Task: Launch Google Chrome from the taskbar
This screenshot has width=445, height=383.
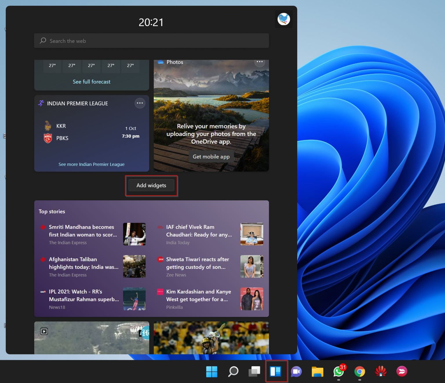Action: coord(359,372)
